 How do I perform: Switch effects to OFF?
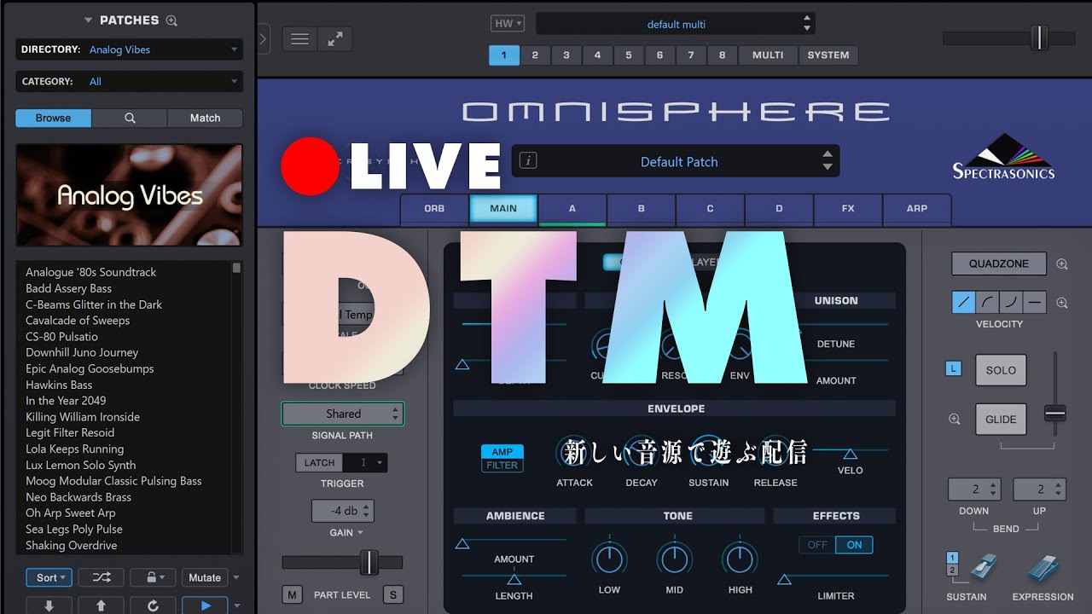(817, 545)
